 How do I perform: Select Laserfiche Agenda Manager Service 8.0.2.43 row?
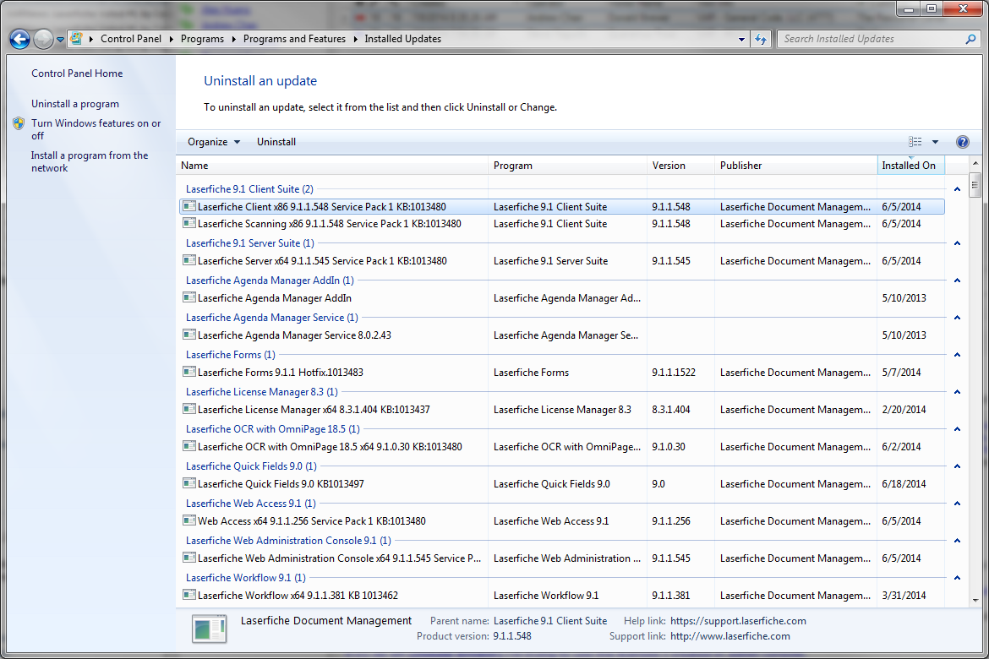coord(562,335)
